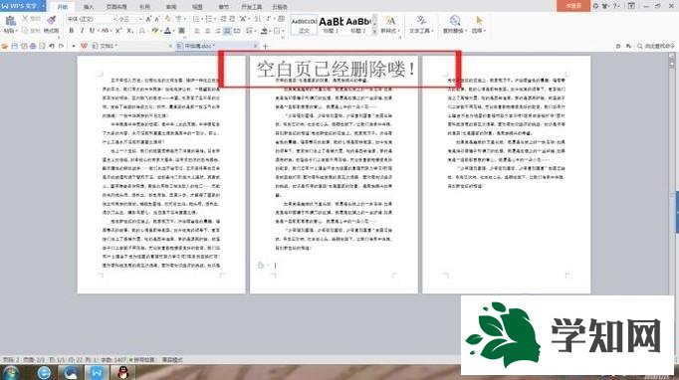
Task: Click the command search field
Action: pyautogui.click(x=656, y=46)
